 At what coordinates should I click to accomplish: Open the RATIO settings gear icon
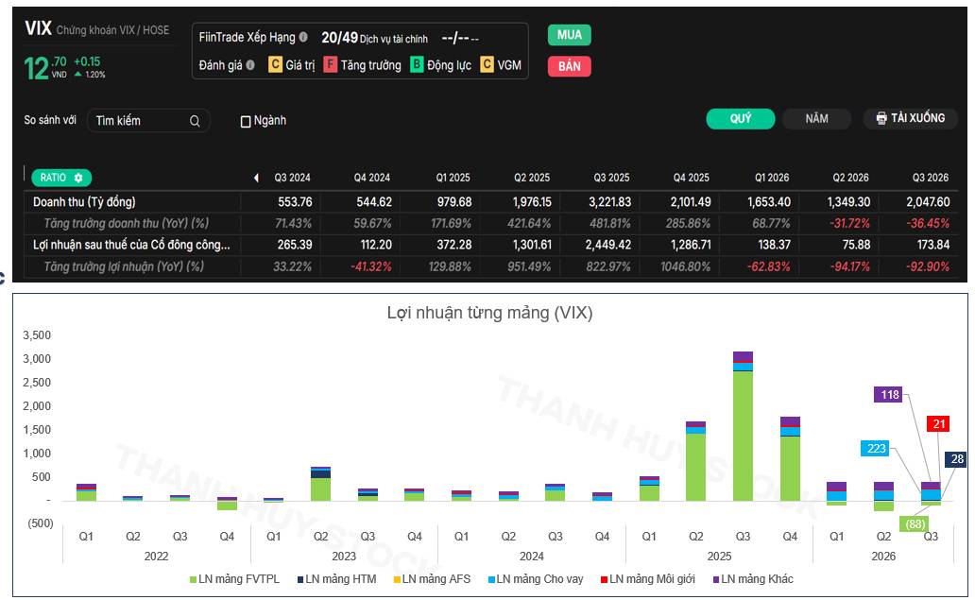(78, 178)
